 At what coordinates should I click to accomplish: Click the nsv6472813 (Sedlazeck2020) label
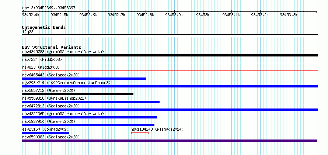pos(51,106)
